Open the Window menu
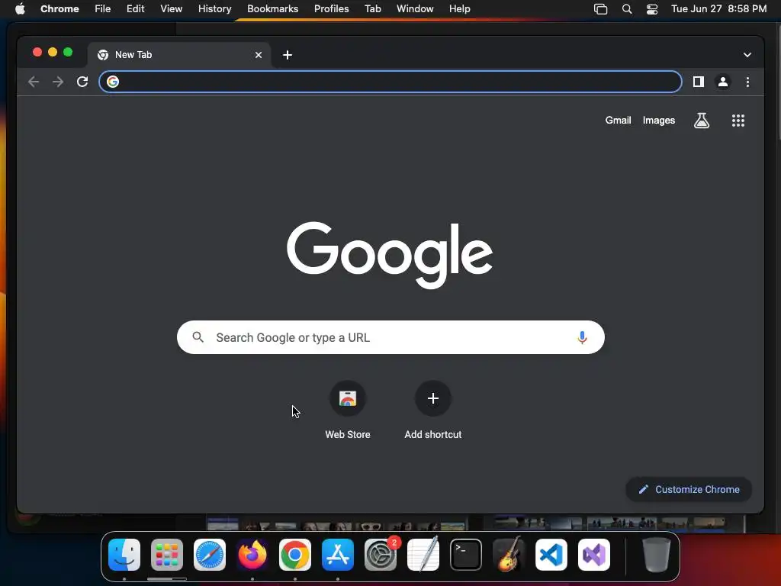This screenshot has width=781, height=586. [415, 9]
